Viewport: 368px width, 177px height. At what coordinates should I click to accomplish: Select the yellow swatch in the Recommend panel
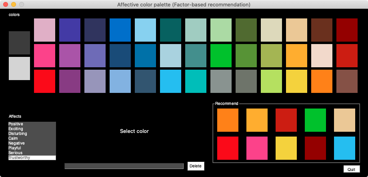click(286, 148)
